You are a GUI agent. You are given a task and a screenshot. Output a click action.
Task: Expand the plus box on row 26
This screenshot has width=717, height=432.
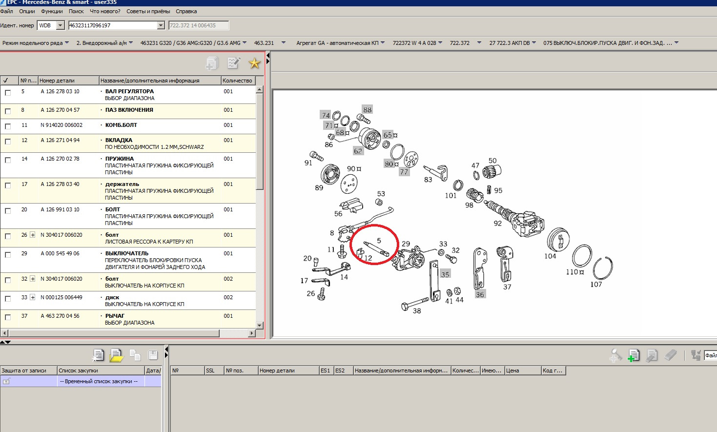pyautogui.click(x=33, y=235)
